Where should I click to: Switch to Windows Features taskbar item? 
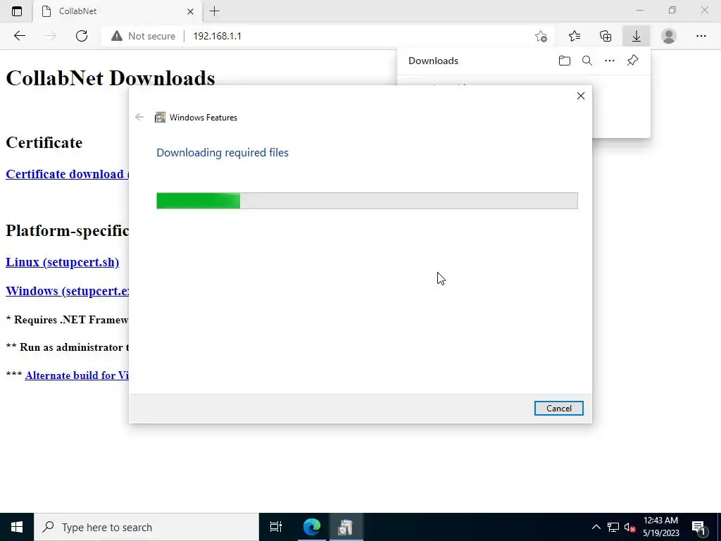346,527
